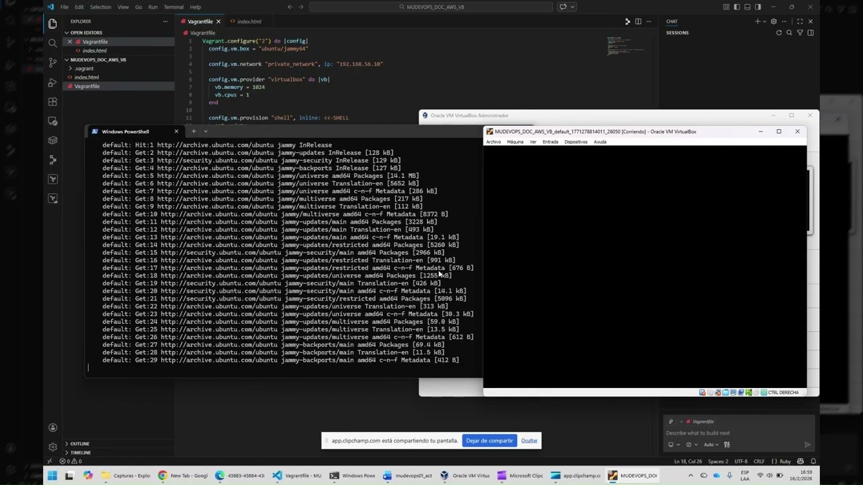The height and width of the screenshot is (485, 863).
Task: Open chat settings gear icon
Action: tap(773, 22)
